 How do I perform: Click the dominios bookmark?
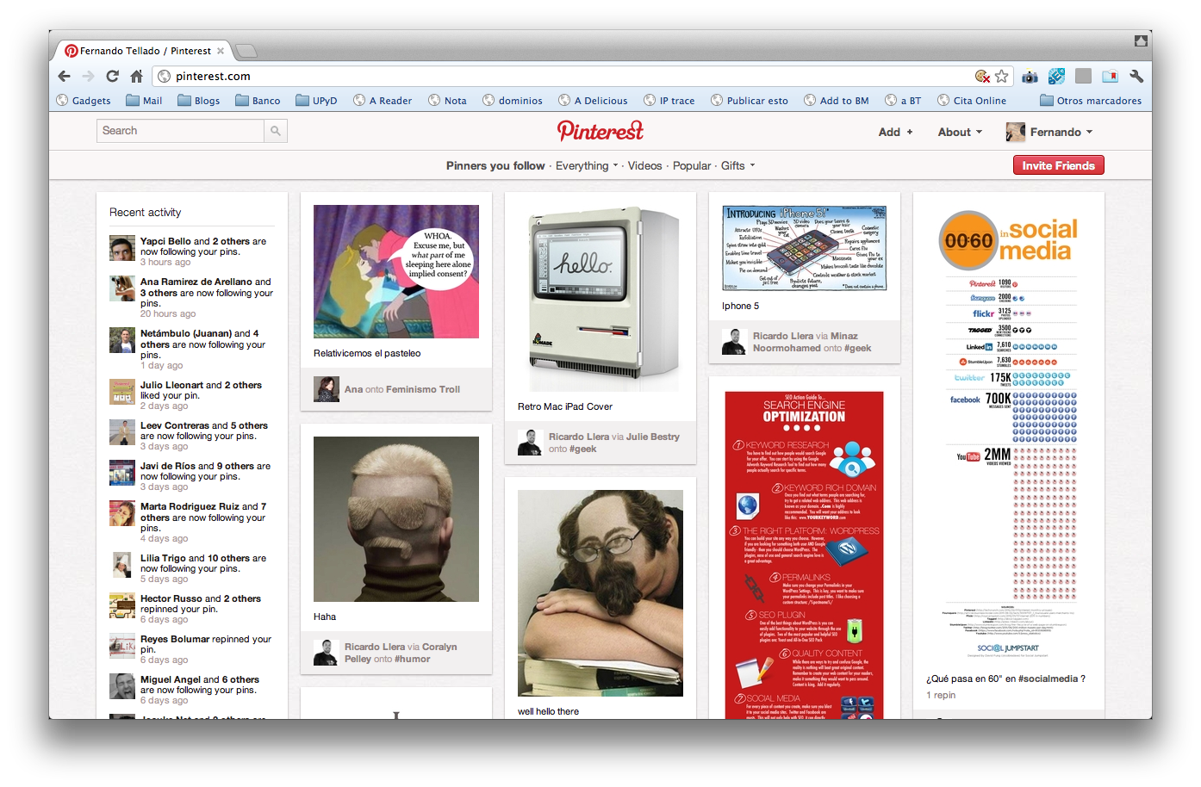[513, 101]
